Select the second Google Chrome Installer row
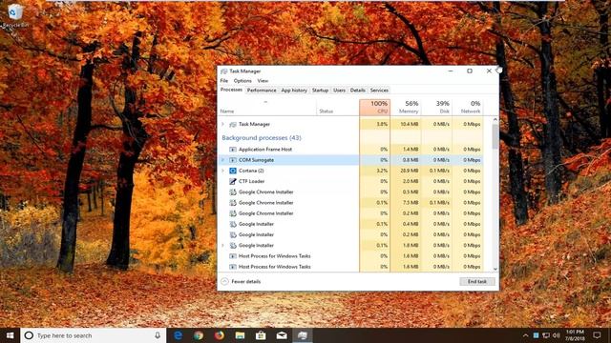Viewport: 611px width, 343px height. coord(350,203)
